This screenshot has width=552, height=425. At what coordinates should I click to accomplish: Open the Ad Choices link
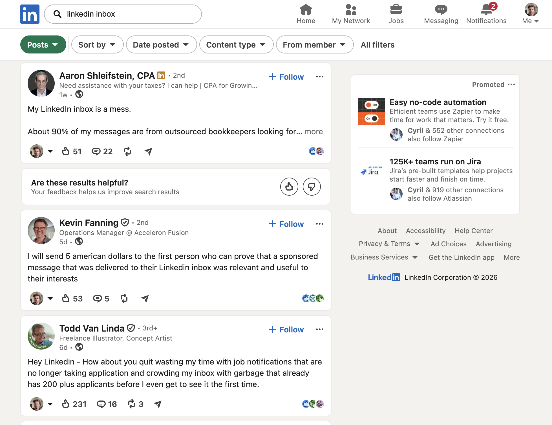pos(449,244)
